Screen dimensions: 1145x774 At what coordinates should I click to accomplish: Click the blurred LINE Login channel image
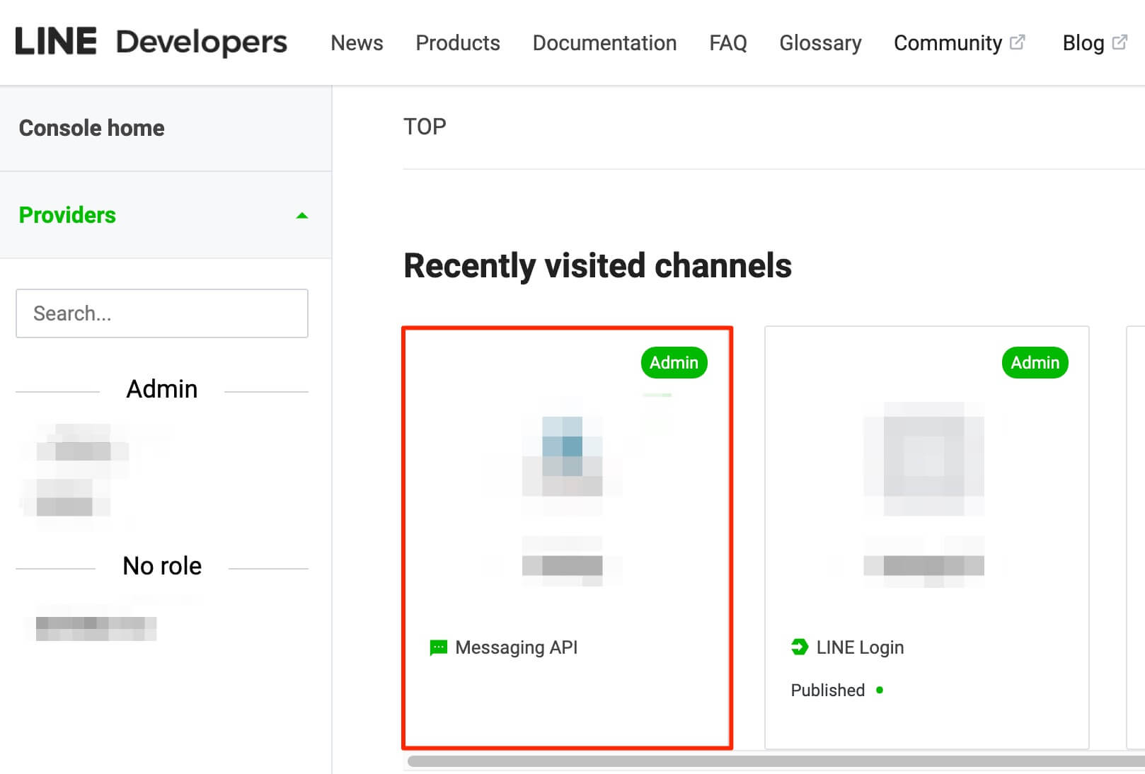924,458
